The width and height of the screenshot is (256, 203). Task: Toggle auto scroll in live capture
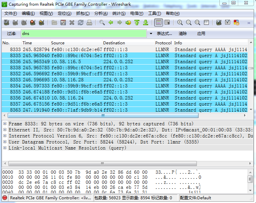tap(167, 23)
